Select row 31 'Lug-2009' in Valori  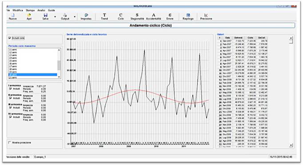[243, 138]
